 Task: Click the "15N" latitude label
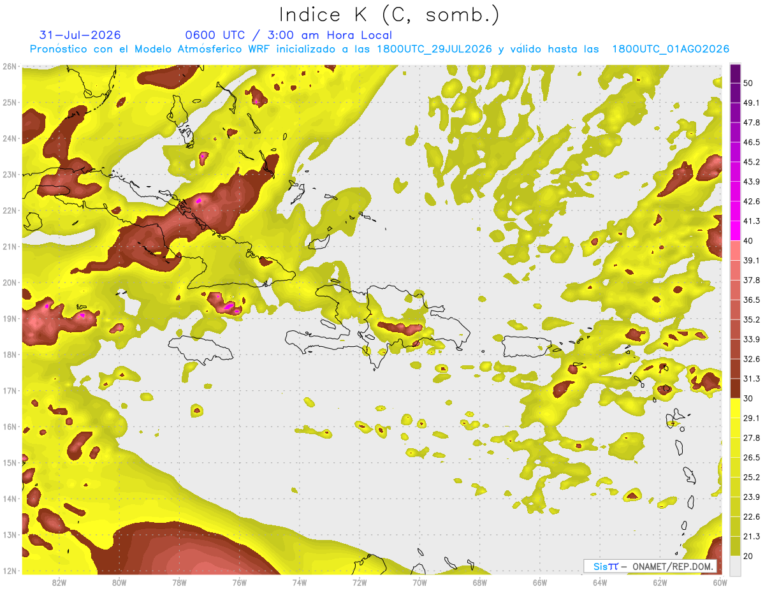(x=9, y=463)
